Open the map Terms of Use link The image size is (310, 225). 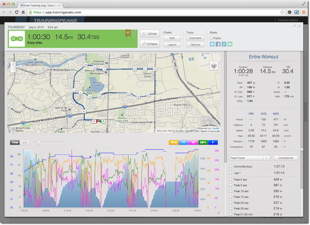(193, 131)
